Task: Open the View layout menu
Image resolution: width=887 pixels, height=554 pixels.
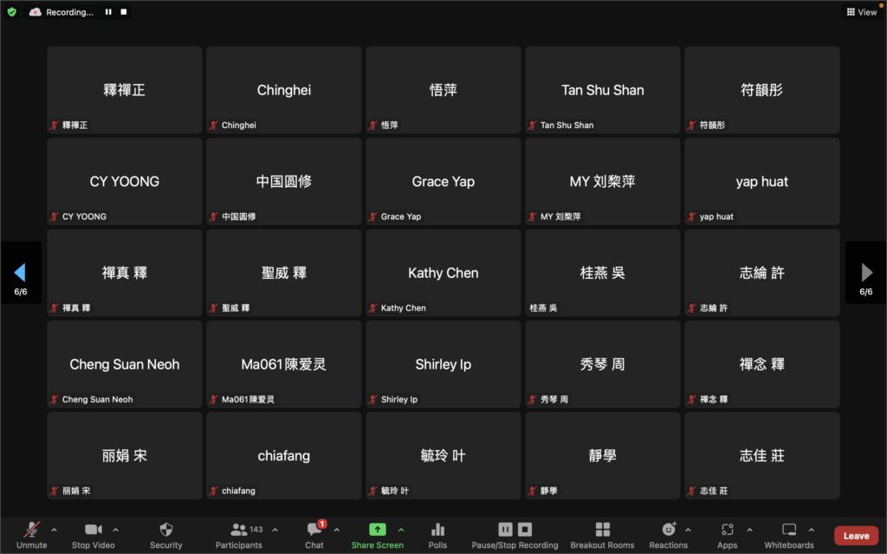Action: coord(861,12)
